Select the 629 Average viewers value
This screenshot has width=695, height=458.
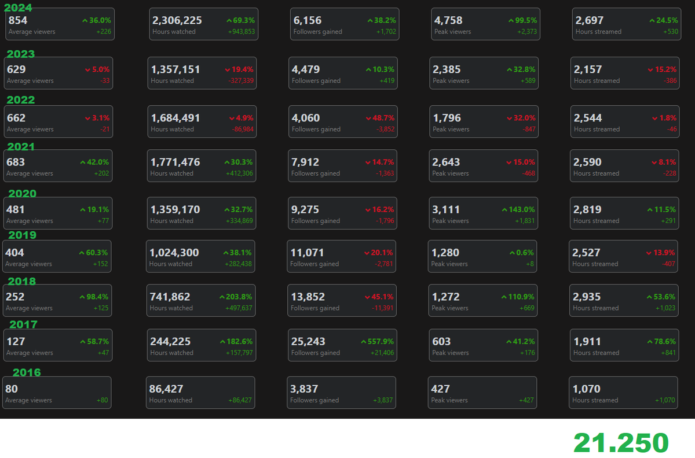[16, 69]
